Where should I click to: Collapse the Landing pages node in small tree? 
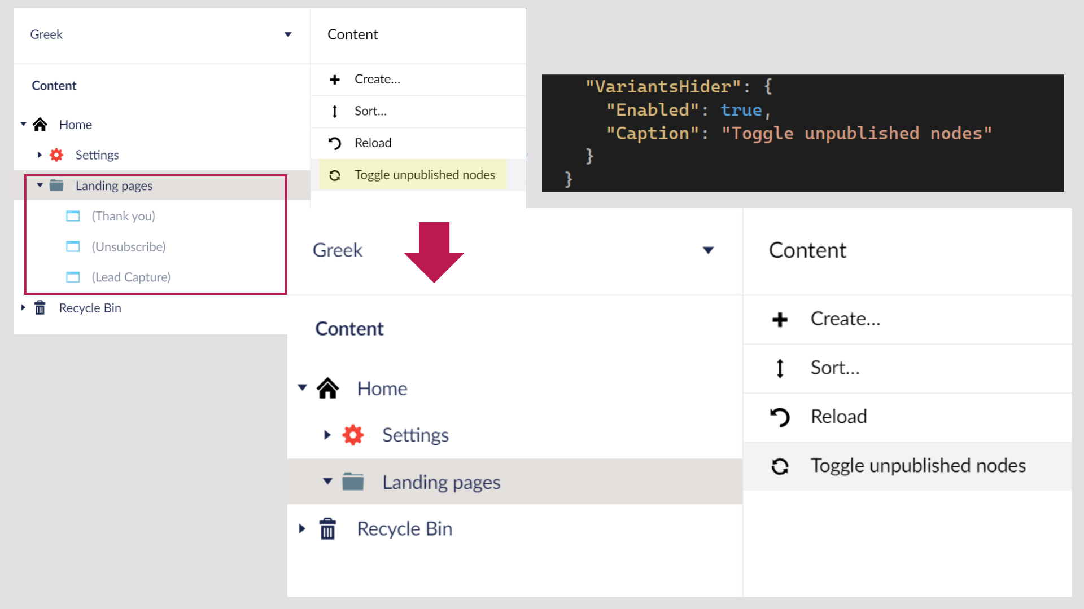coord(40,185)
